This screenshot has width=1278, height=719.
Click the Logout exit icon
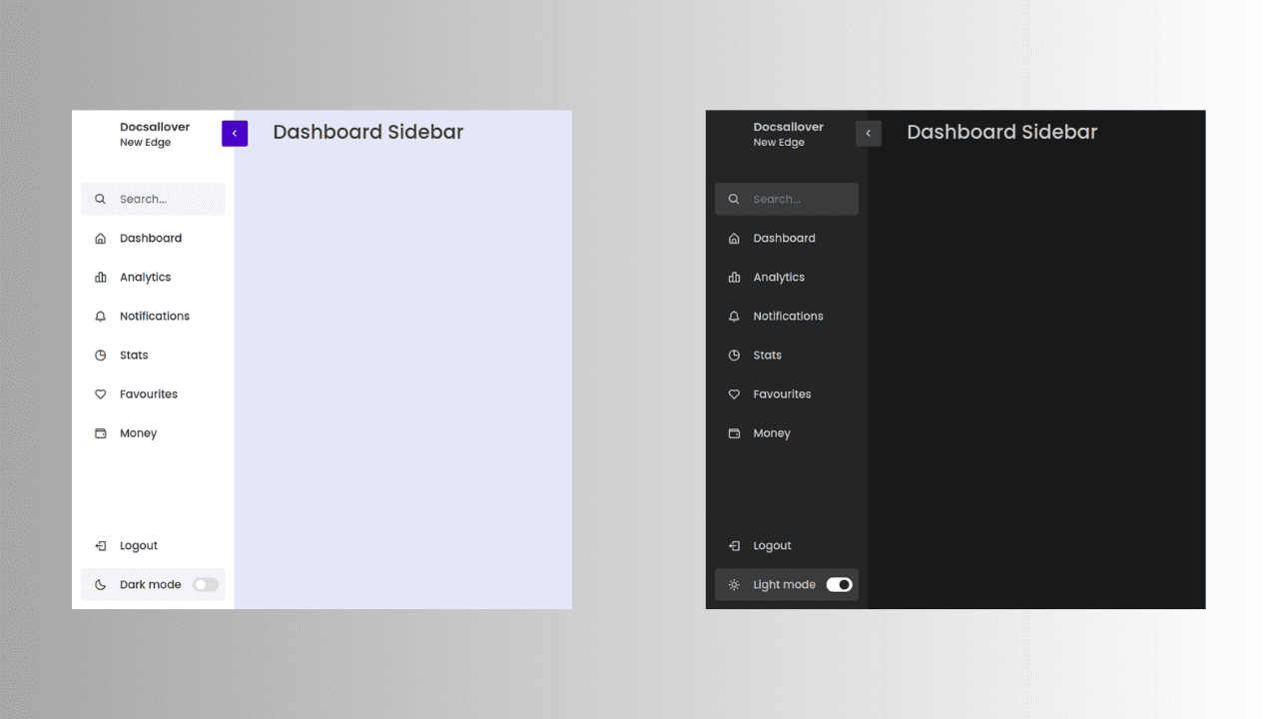(x=100, y=545)
